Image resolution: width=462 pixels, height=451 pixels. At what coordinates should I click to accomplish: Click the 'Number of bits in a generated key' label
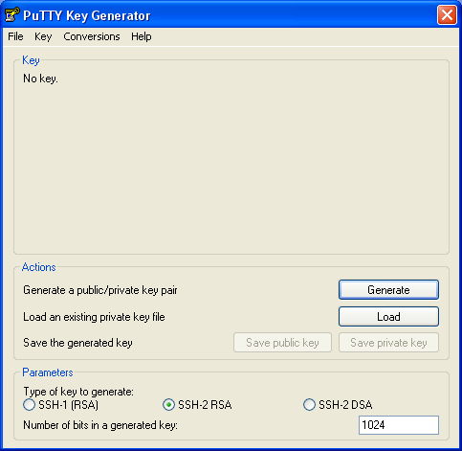(100, 425)
